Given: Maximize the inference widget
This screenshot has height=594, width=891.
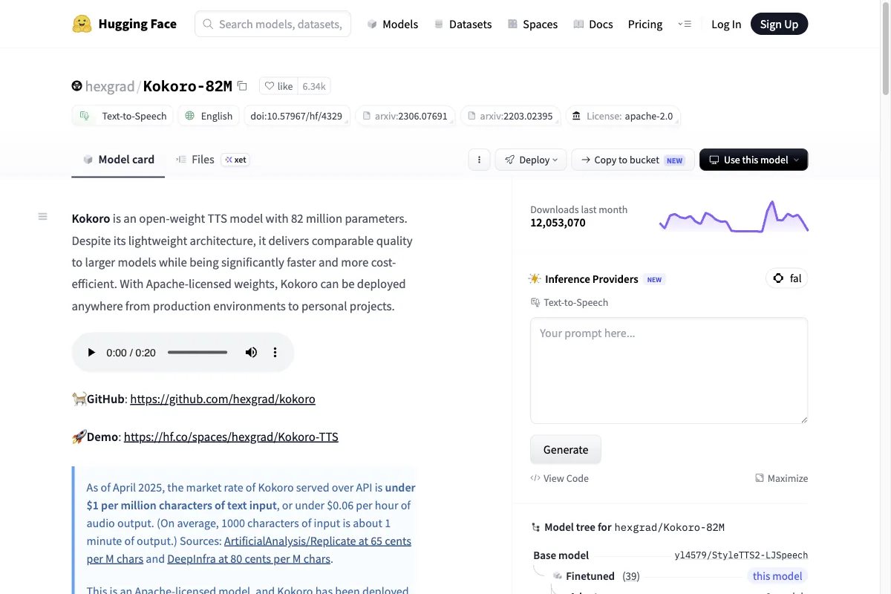Looking at the screenshot, I should pyautogui.click(x=781, y=478).
